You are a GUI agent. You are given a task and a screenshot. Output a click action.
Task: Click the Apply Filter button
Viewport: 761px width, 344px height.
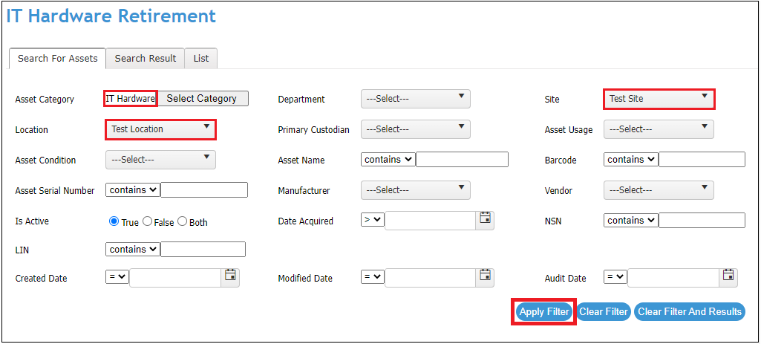tap(543, 312)
